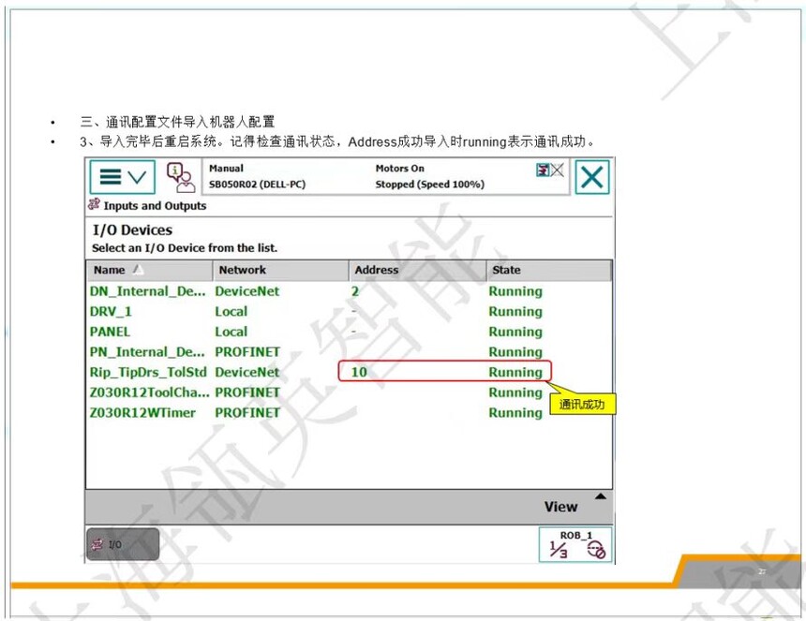
Task: Select the DRV_1 device
Action: 349,312
